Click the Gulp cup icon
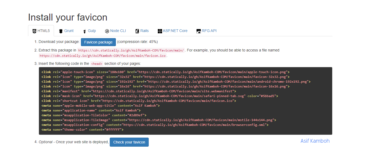Viewport: 365px width, 160px height. [x=84, y=31]
